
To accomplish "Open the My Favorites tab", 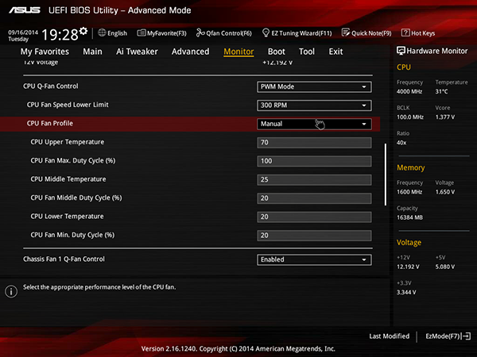I will click(45, 52).
